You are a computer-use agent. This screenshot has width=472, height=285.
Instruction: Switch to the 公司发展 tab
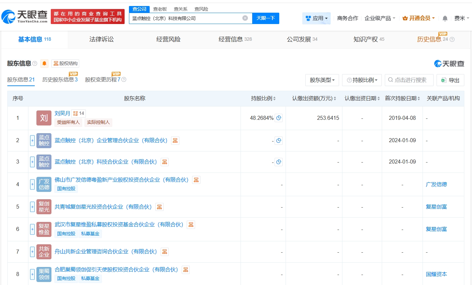(x=302, y=39)
